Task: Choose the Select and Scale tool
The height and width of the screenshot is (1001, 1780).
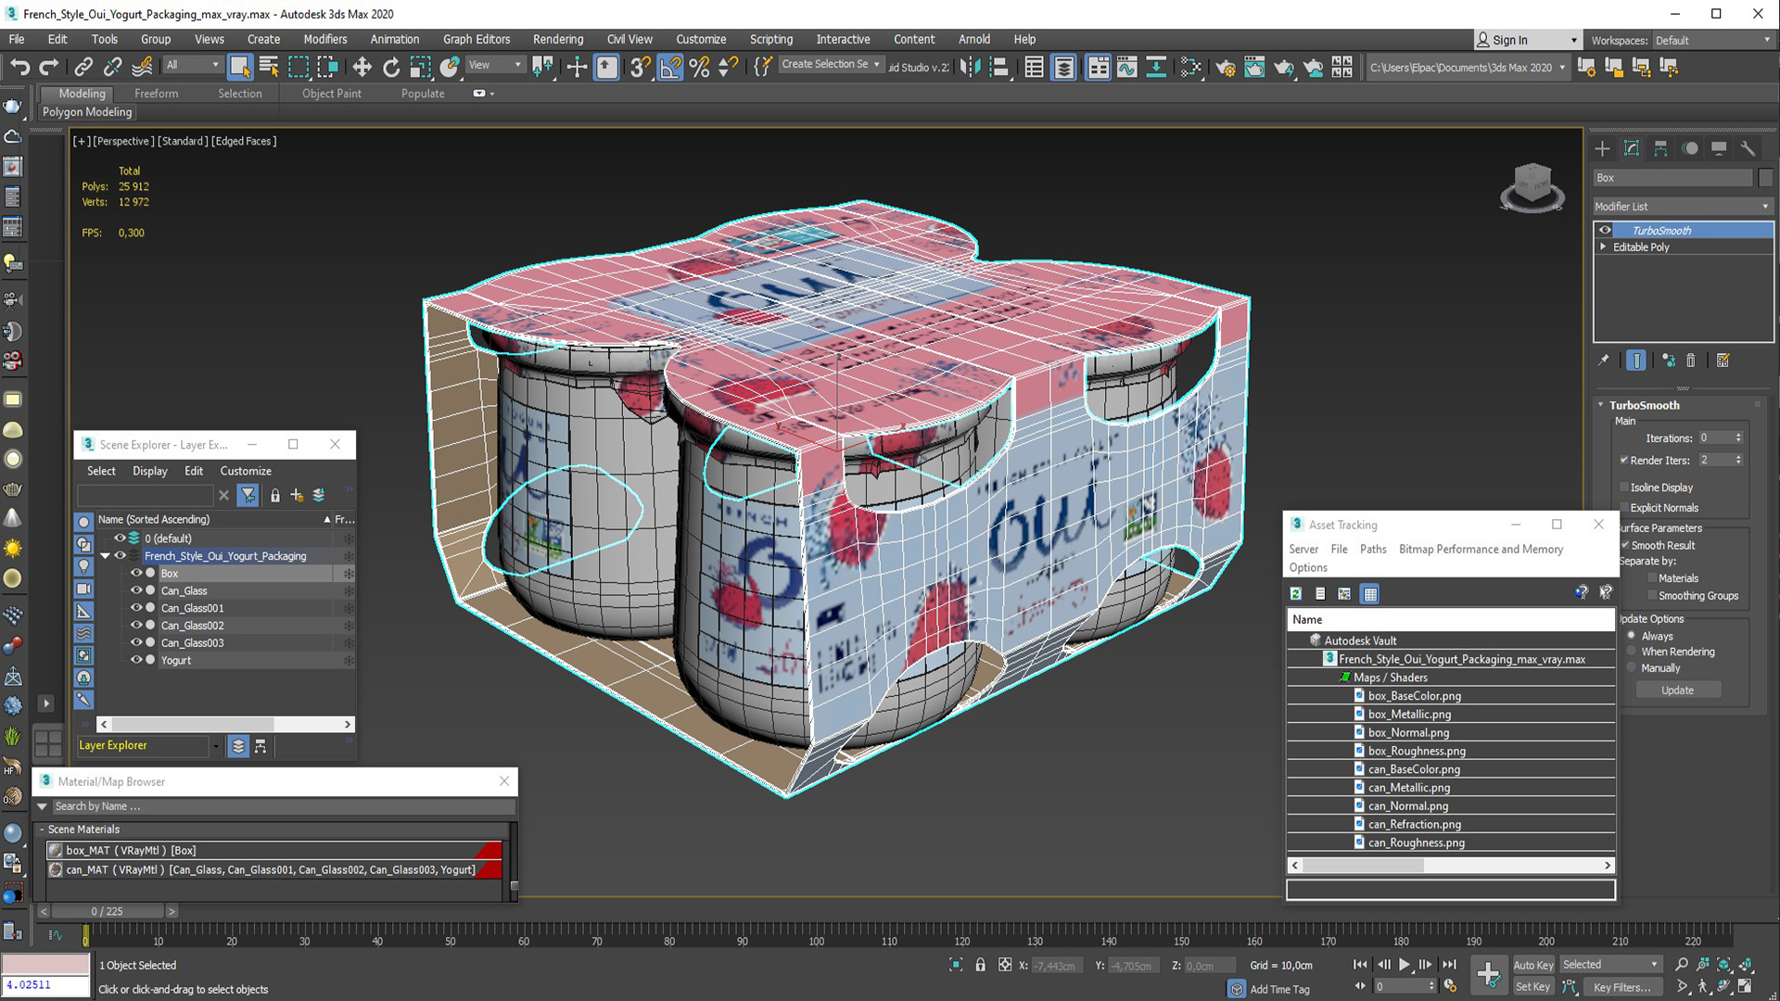Action: 421,67
